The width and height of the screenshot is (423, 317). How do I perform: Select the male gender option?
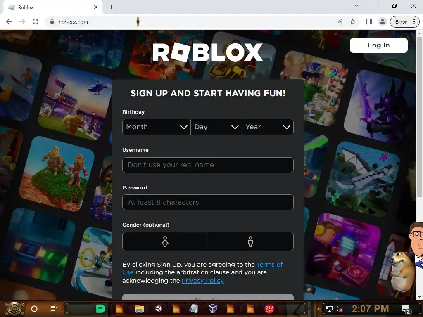[x=251, y=241]
